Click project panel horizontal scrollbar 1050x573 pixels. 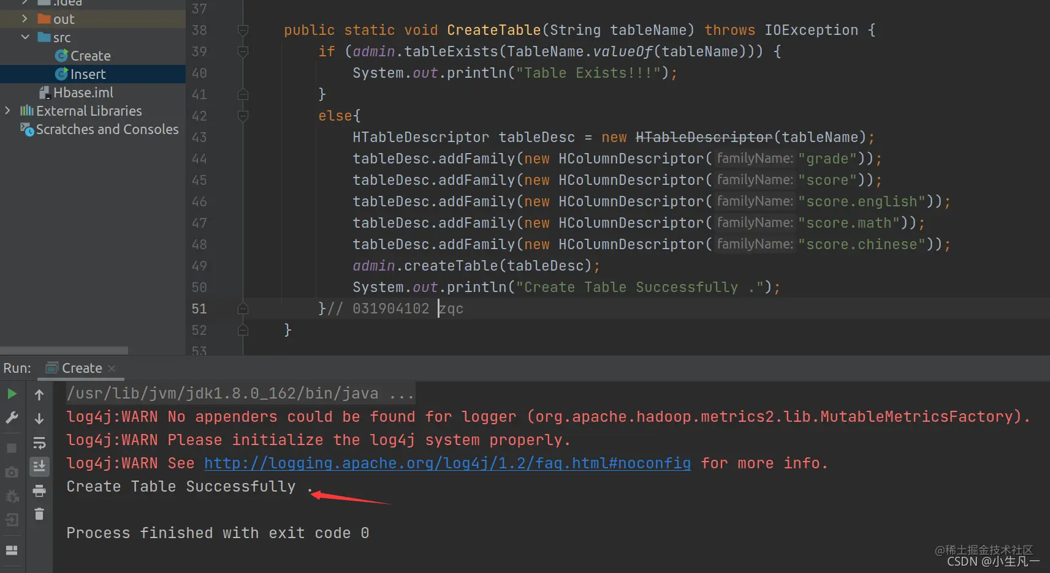coord(64,351)
